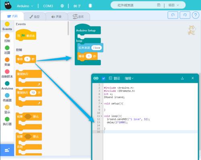This screenshot has width=201, height=160.
Task: Click the 'int x;' code line
Action: [108, 94]
